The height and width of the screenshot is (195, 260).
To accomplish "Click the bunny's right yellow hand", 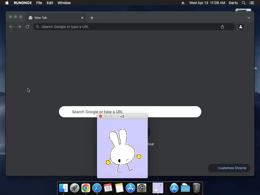I will (x=139, y=156).
